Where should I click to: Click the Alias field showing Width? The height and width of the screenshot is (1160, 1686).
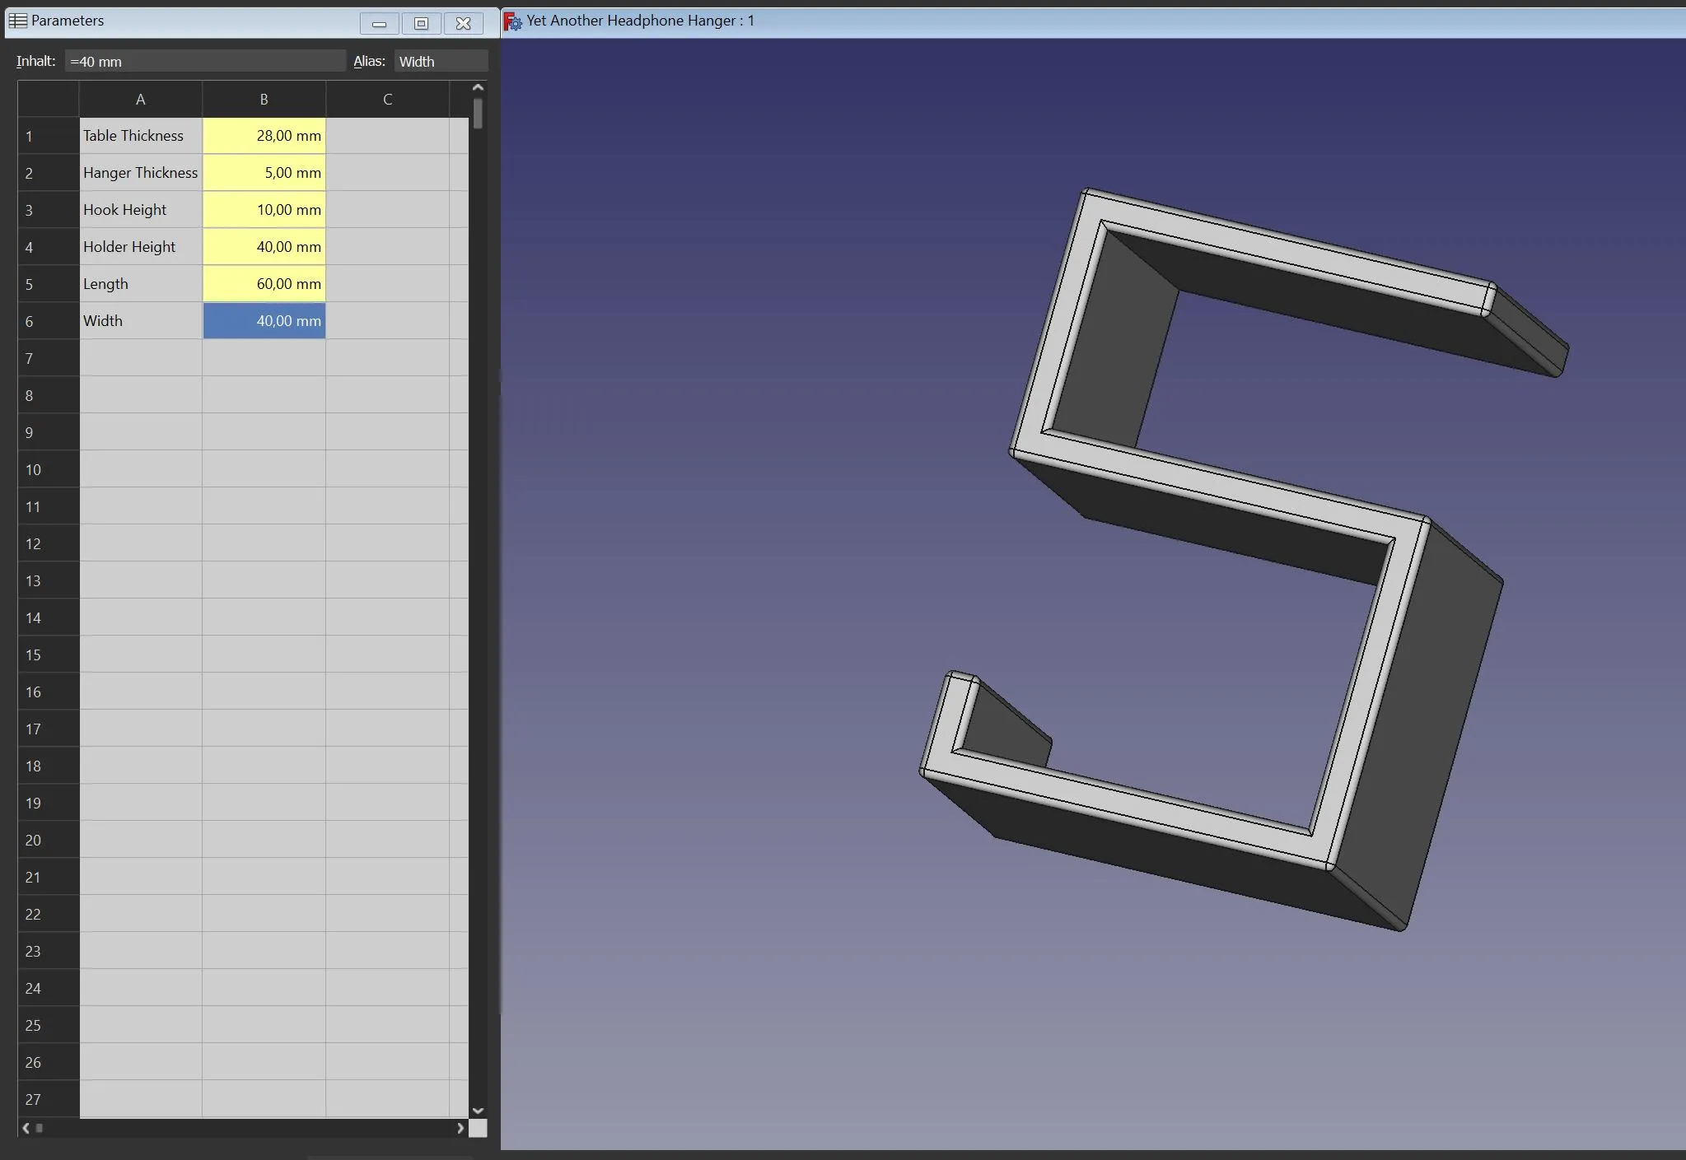(x=441, y=60)
